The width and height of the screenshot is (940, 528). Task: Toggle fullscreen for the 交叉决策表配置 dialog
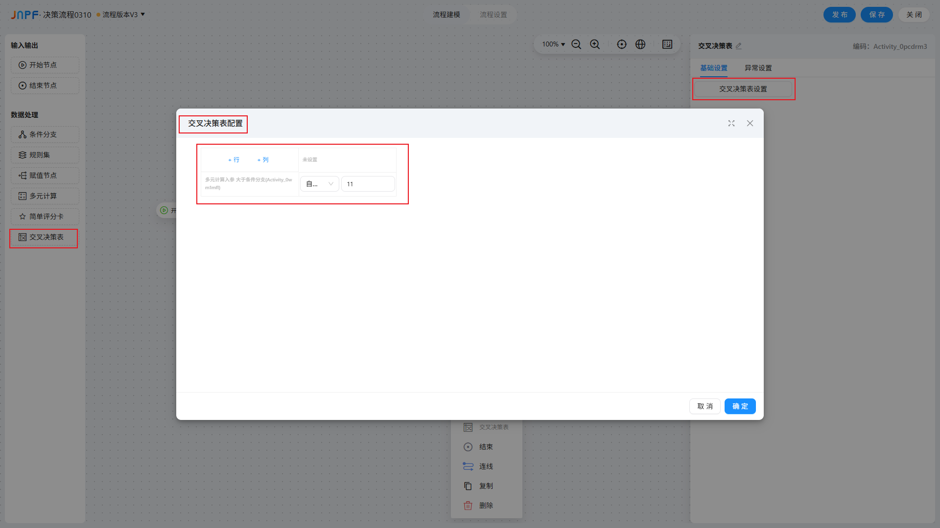(731, 123)
